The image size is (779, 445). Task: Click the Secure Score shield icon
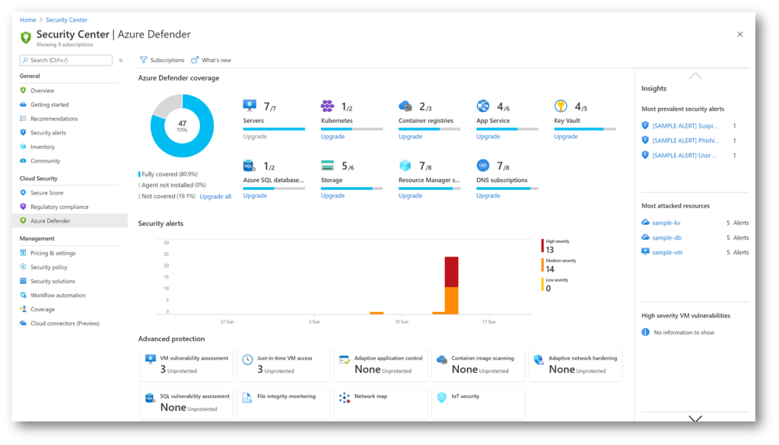pyautogui.click(x=23, y=192)
